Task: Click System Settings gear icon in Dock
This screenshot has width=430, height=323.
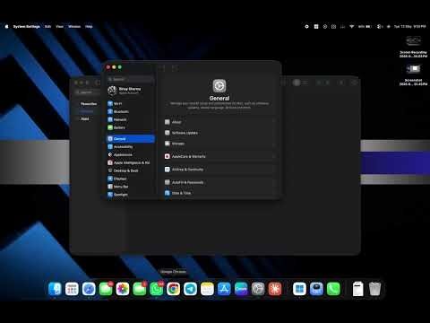Action: (x=258, y=289)
